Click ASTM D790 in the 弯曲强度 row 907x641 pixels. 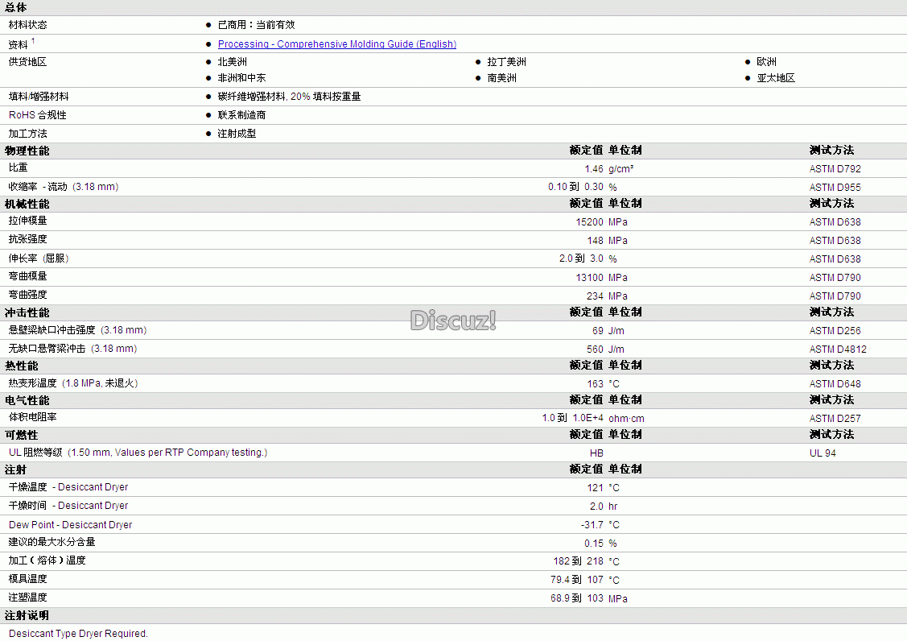(835, 296)
